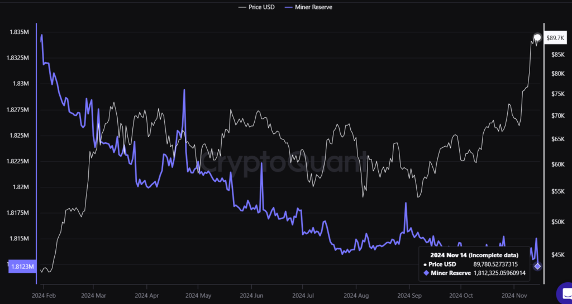Click the Price USD value in tooltip
Image resolution: width=572 pixels, height=304 pixels.
tap(495, 264)
